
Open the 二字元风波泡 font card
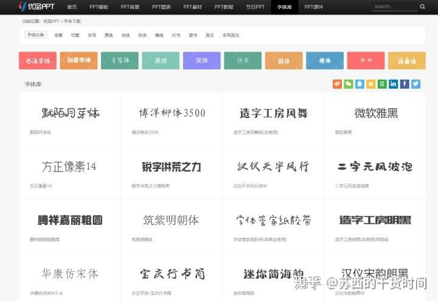(375, 173)
